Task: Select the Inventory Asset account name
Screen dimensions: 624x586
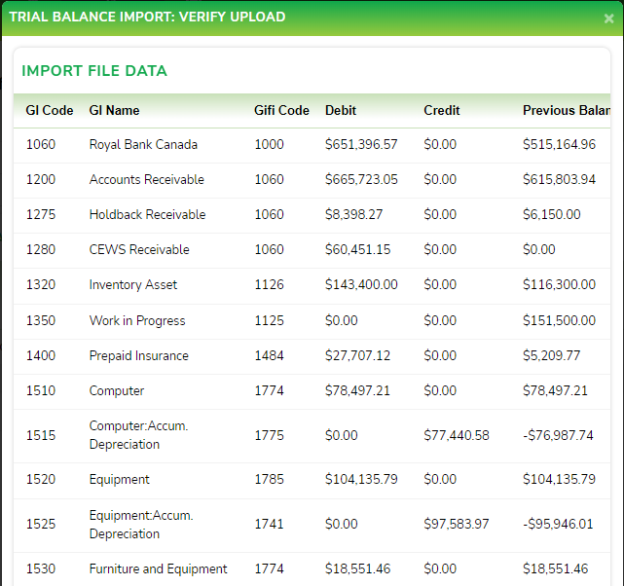Action: pos(133,285)
